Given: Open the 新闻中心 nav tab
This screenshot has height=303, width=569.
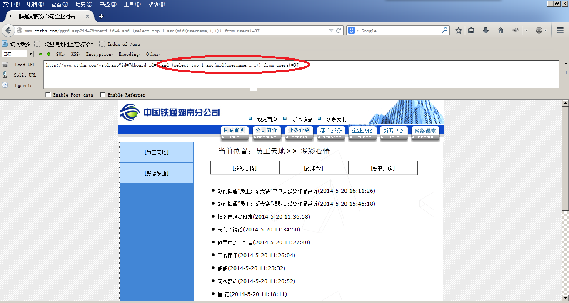Looking at the screenshot, I should point(394,133).
